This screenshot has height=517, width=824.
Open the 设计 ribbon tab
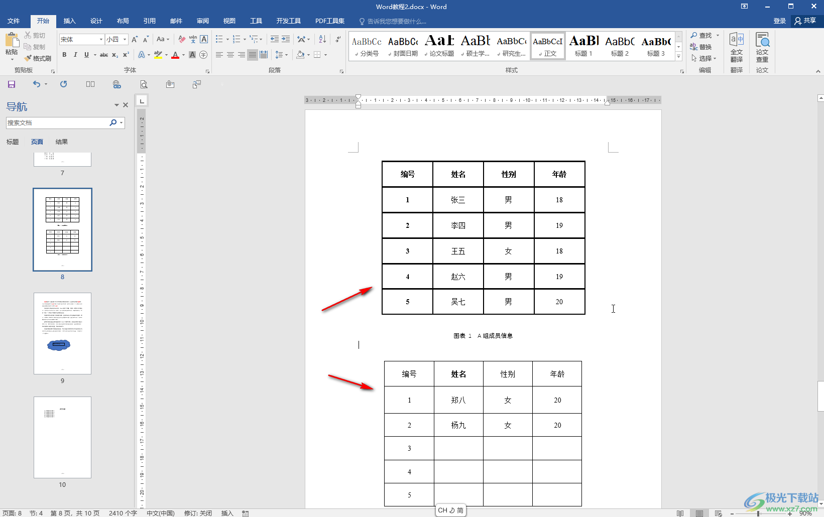pos(96,21)
